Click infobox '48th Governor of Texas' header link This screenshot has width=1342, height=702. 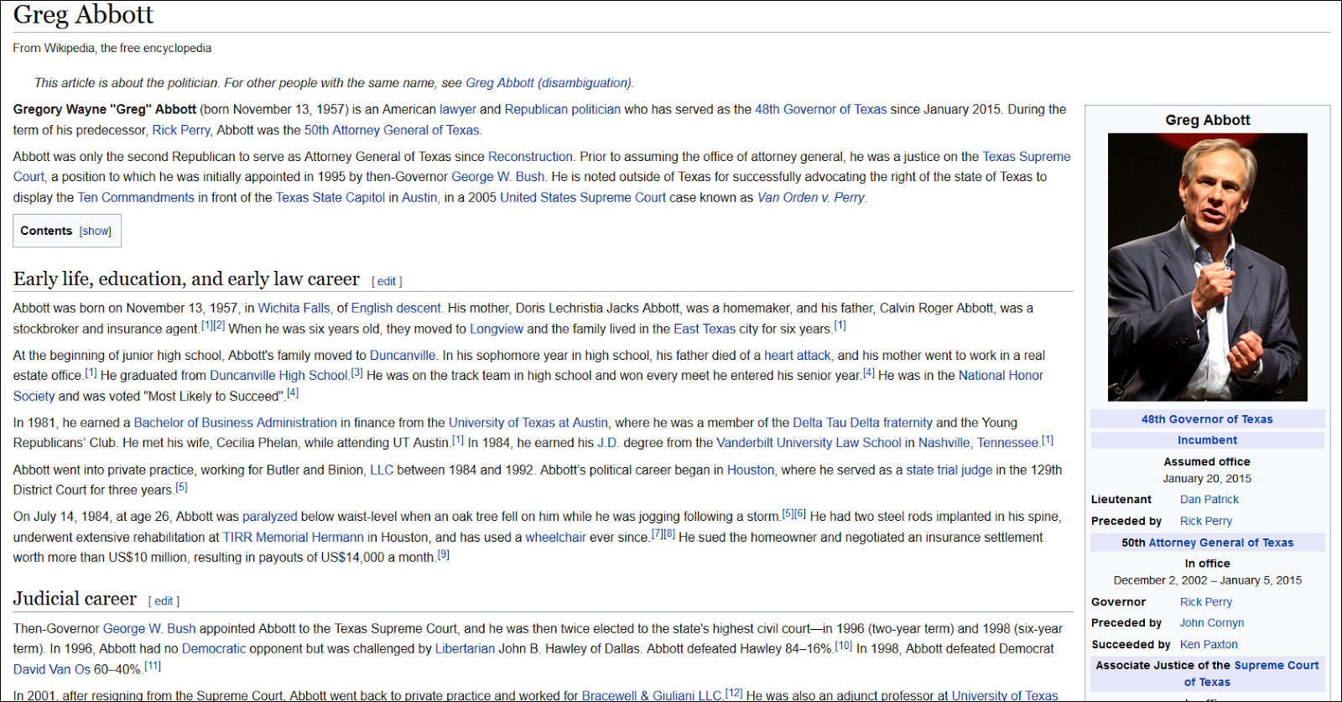point(1207,419)
